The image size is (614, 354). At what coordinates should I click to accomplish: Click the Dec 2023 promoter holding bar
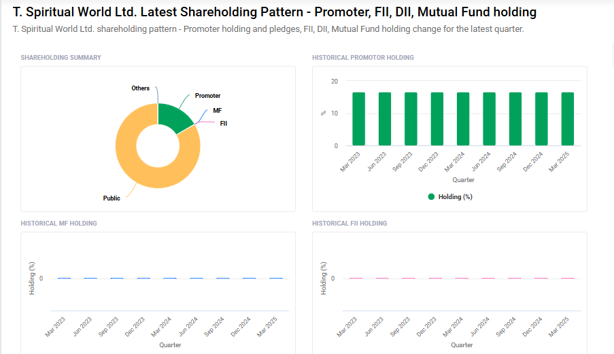tap(437, 119)
